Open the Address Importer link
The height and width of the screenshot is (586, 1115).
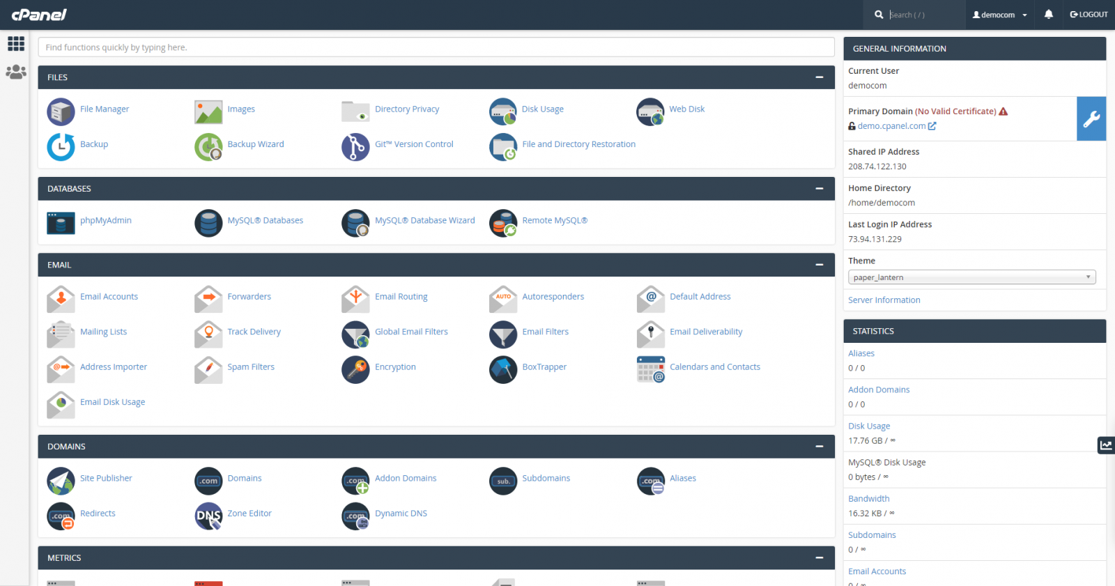[114, 367]
